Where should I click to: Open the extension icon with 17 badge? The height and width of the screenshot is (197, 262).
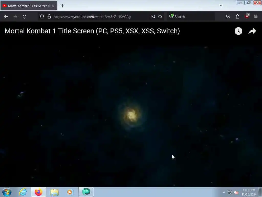[247, 16]
